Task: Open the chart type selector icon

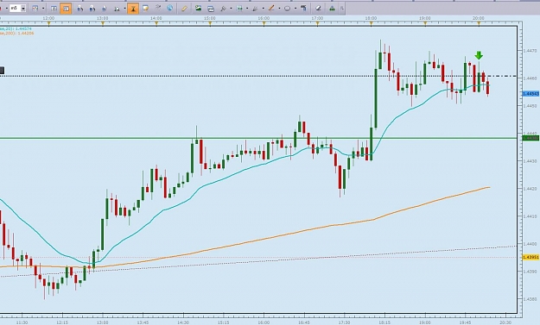Action: tap(35, 9)
